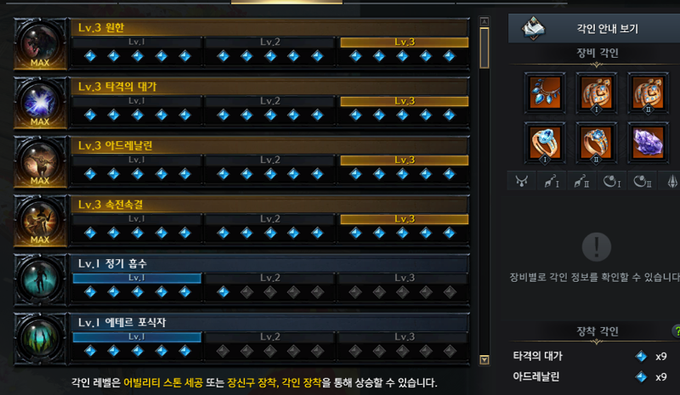Open the 아드레날린 engraving icon
This screenshot has height=395, width=680.
(x=40, y=161)
